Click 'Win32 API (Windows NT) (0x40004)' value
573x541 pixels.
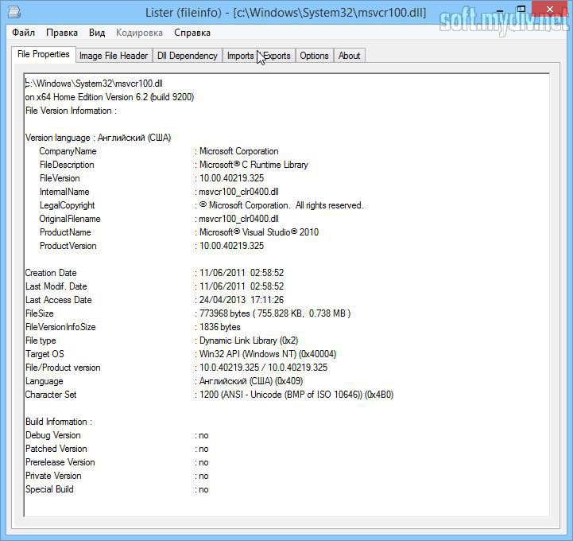268,354
